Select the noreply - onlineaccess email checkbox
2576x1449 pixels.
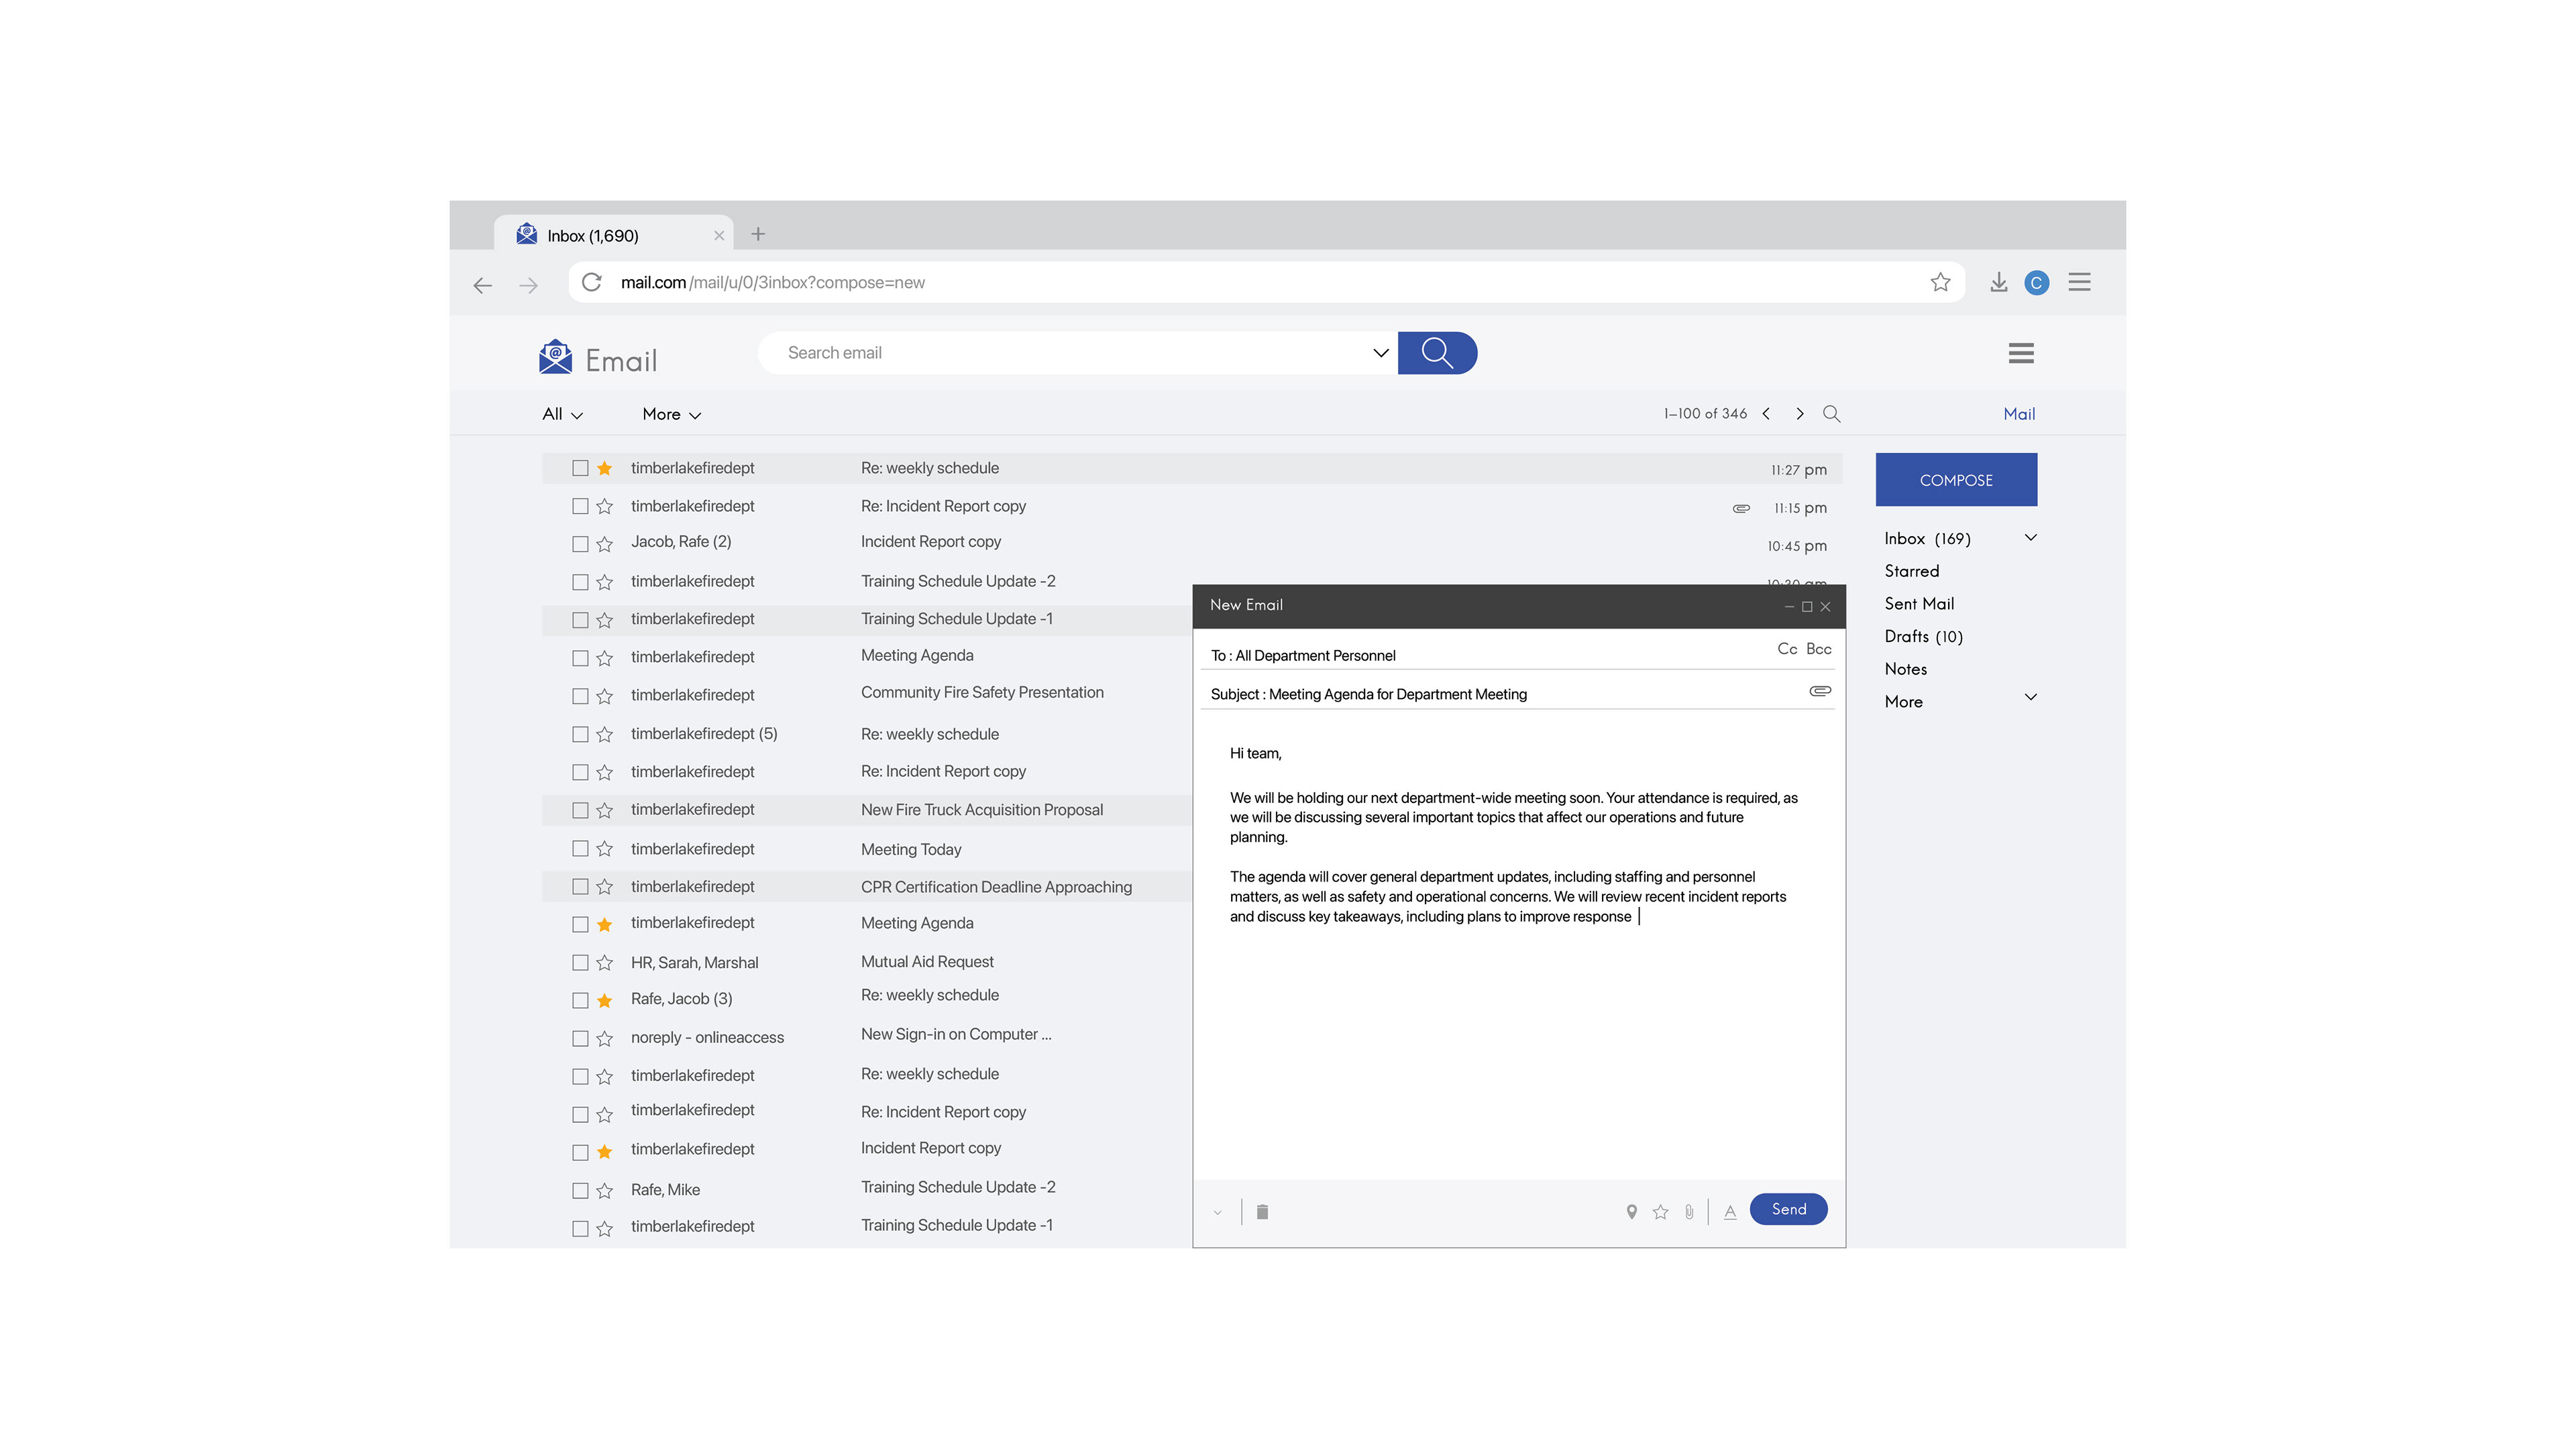coord(580,1038)
